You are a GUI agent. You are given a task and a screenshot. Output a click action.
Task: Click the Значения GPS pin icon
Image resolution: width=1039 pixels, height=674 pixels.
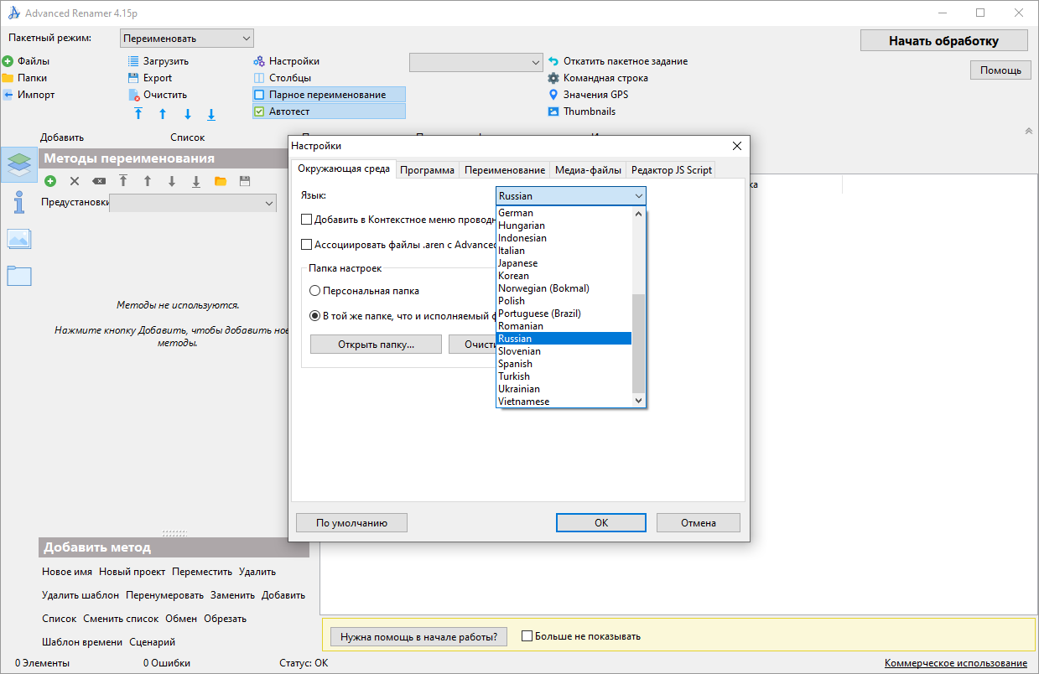[x=553, y=95]
